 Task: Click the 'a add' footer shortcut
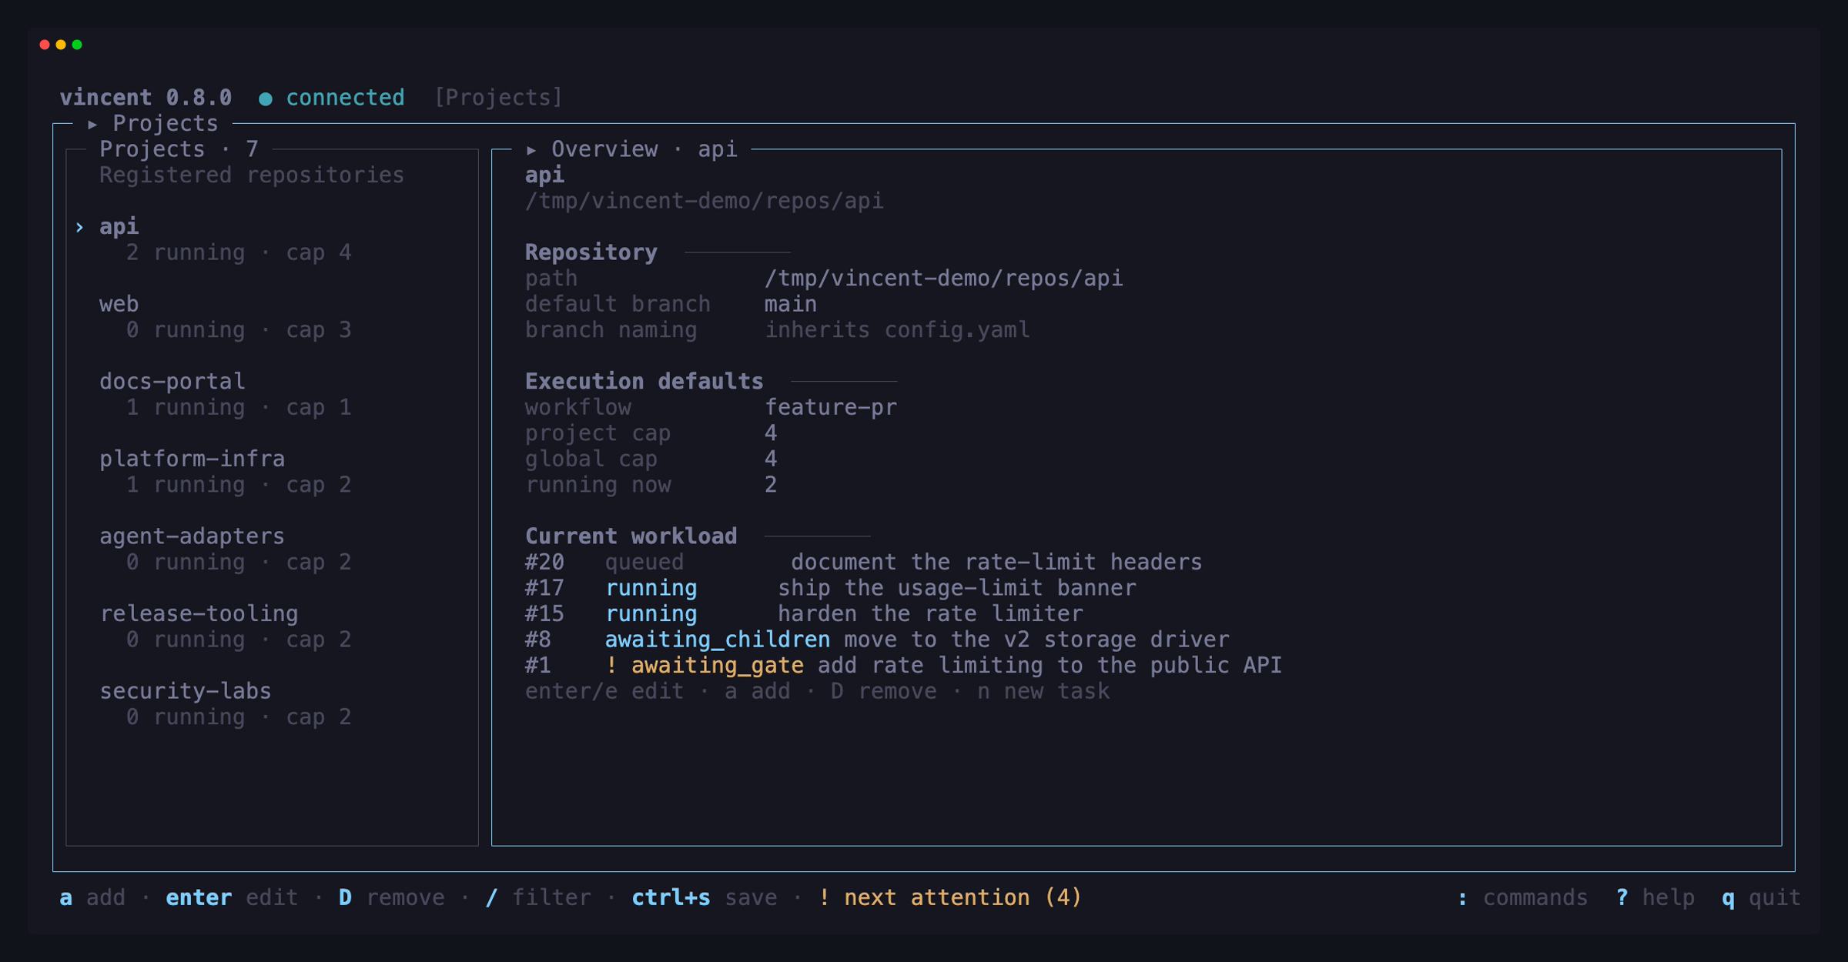[x=92, y=897]
